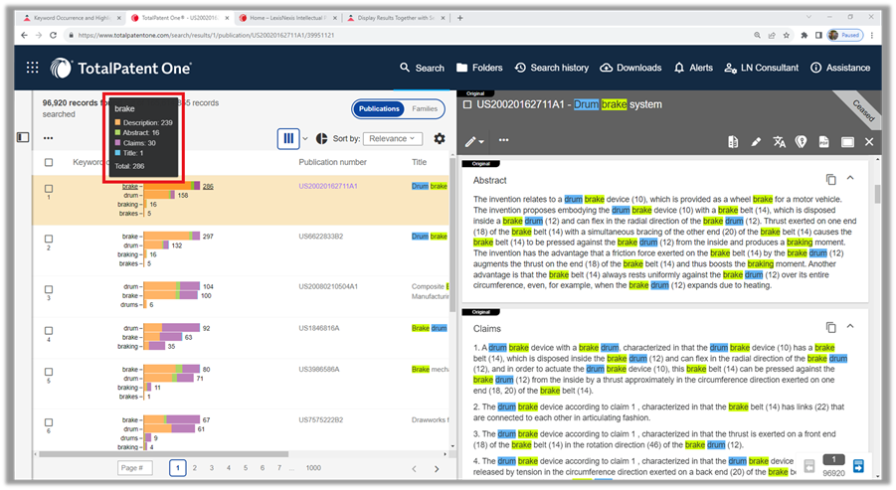This screenshot has width=896, height=490.
Task: Go to next document in viewer
Action: point(858,466)
